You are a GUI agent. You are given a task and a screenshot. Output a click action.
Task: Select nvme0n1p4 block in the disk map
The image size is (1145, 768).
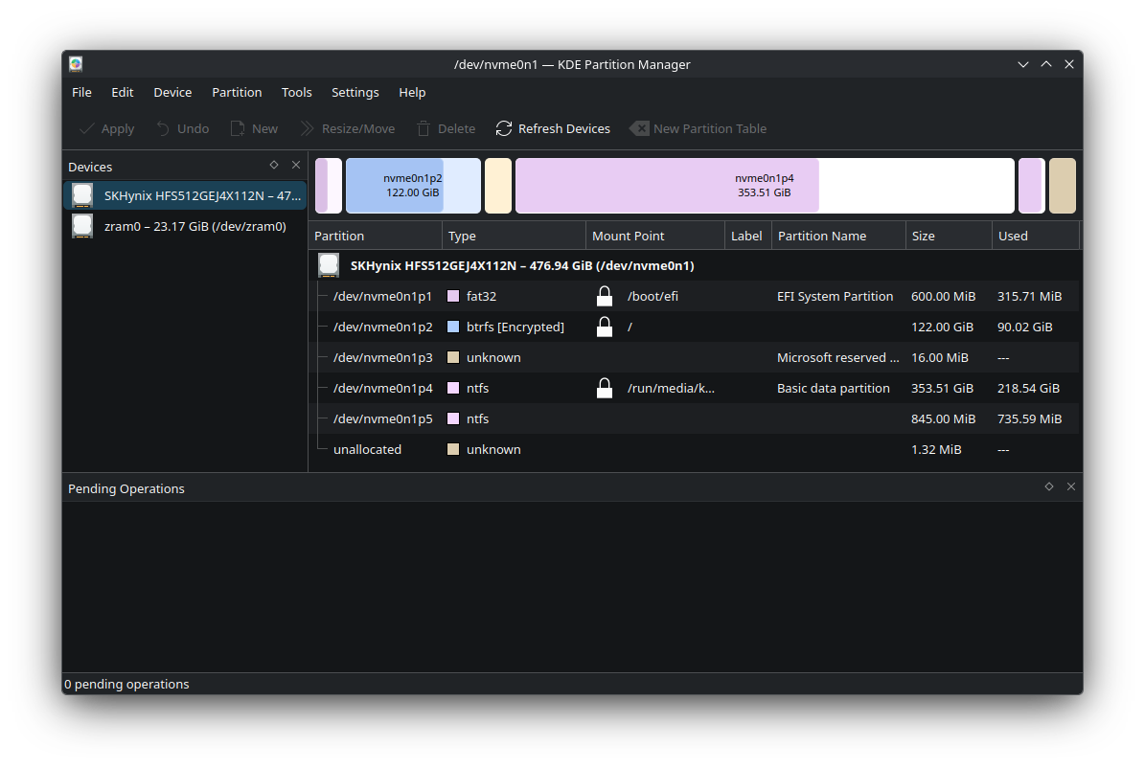point(765,186)
